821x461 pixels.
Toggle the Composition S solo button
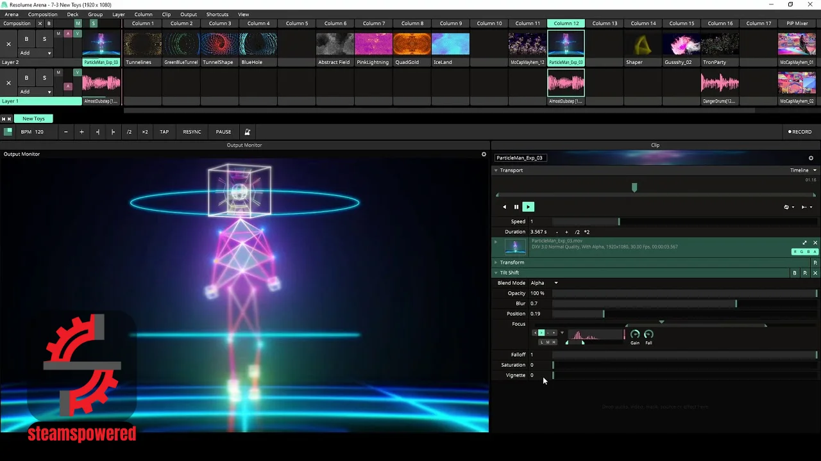[x=93, y=24]
